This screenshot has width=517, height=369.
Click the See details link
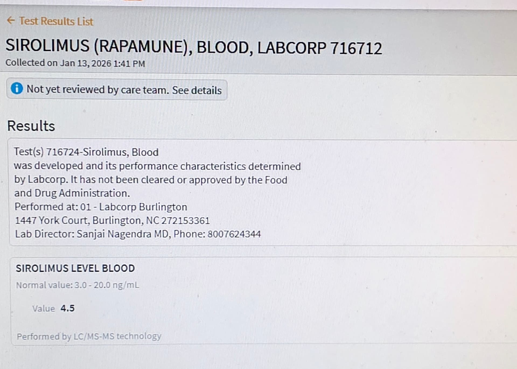point(197,90)
